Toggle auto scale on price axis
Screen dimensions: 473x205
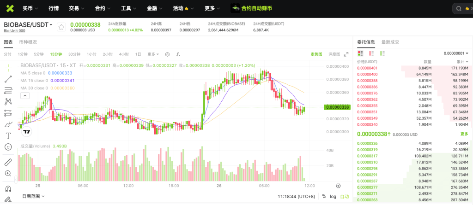tap(344, 197)
